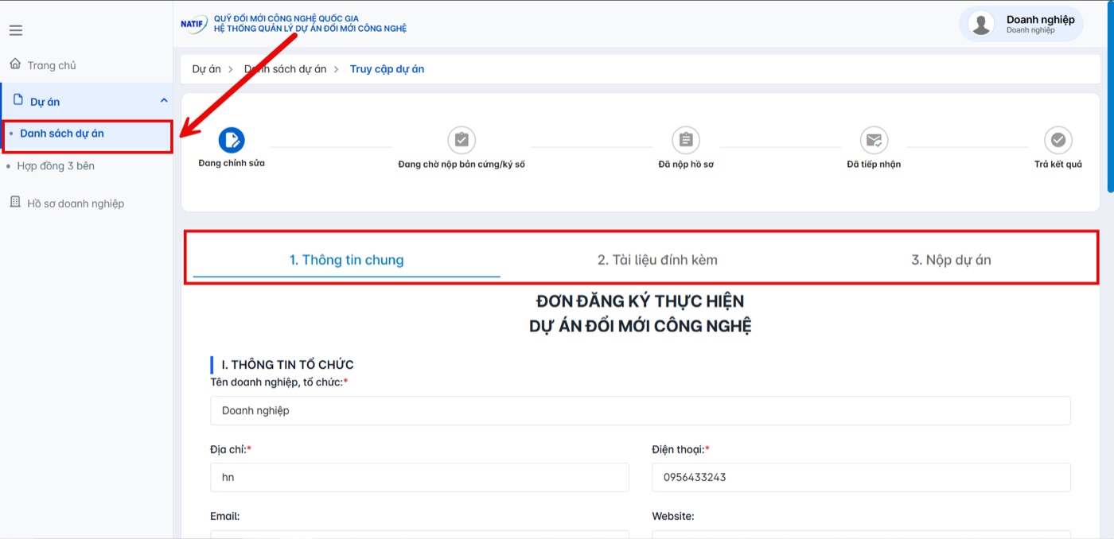The height and width of the screenshot is (539, 1114).
Task: Click the Đã tiếp nhận step icon
Action: click(x=874, y=141)
